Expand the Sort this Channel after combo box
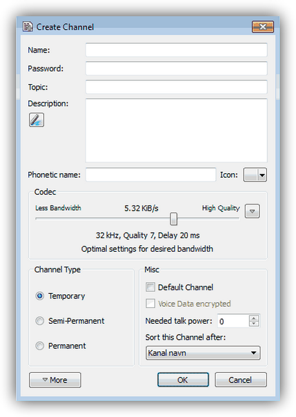 [203, 353]
